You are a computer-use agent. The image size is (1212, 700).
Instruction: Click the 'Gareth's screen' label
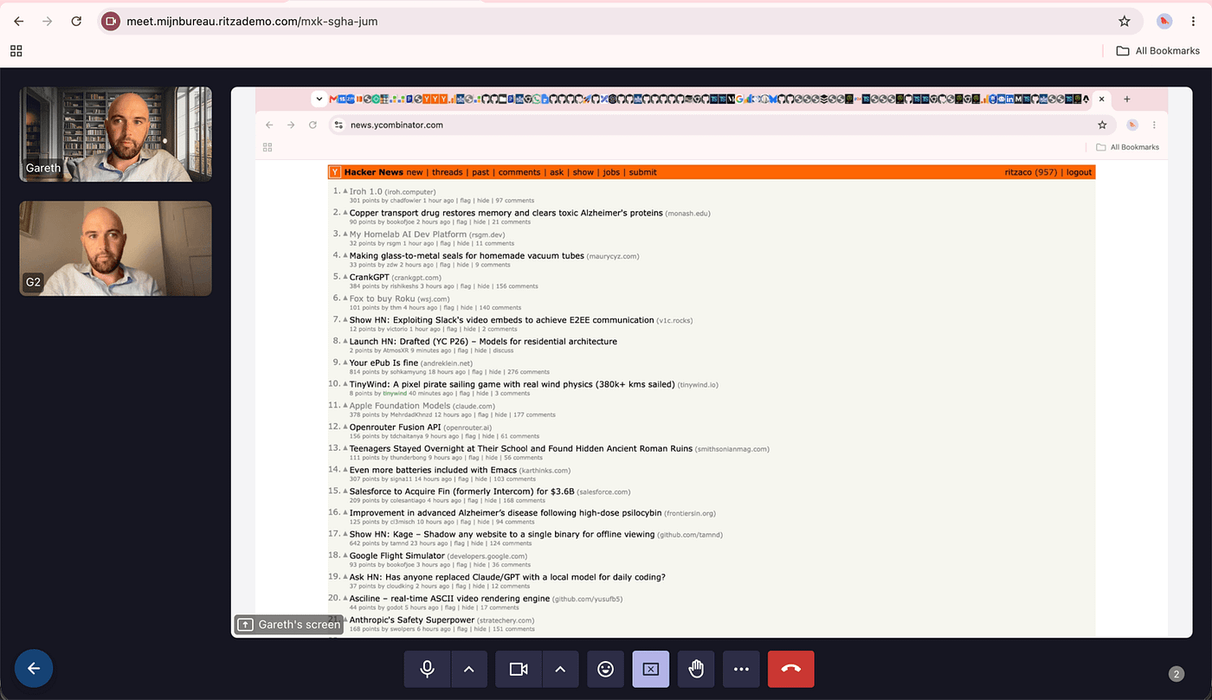point(289,625)
